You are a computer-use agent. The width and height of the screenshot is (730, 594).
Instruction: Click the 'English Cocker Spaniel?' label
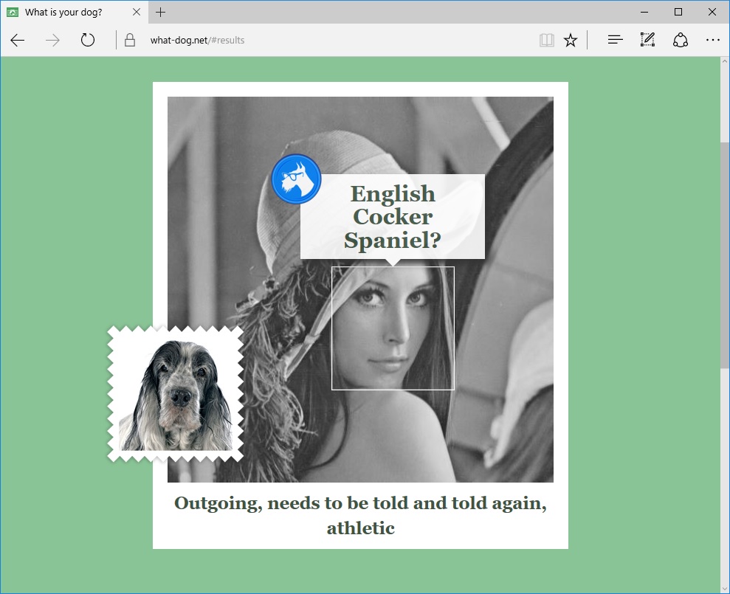tap(393, 216)
